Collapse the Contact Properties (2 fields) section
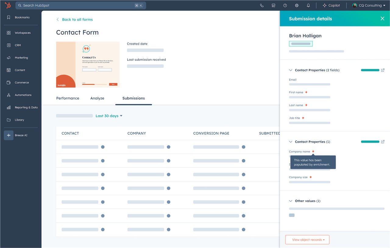The image size is (390, 248). [x=290, y=70]
